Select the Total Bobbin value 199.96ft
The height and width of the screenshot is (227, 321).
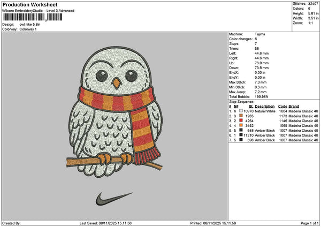coord(261,97)
